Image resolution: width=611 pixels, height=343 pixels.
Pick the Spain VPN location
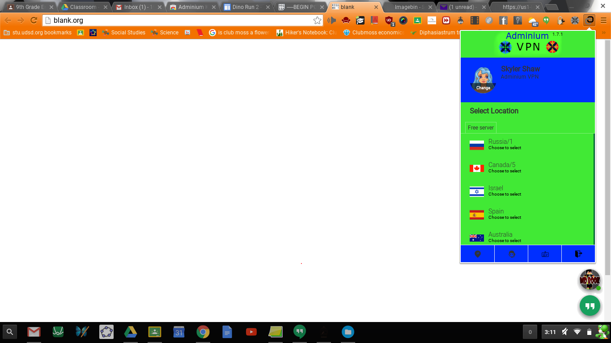[x=527, y=214]
